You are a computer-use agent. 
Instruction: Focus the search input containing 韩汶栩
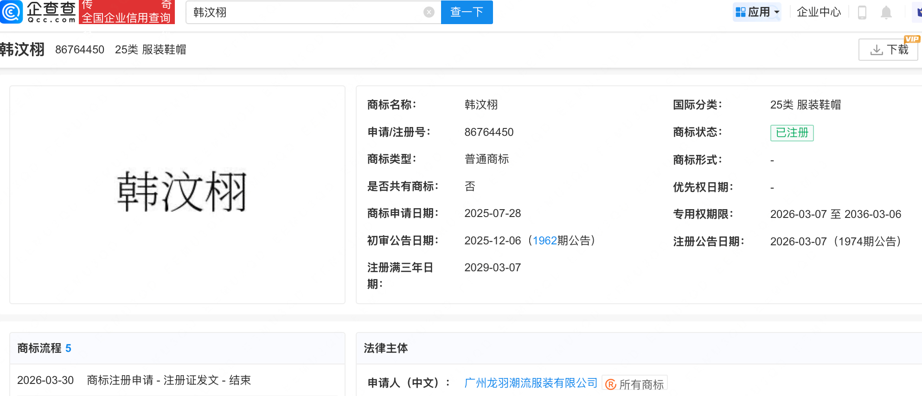click(x=306, y=13)
